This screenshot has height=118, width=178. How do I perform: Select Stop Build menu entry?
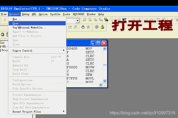pyautogui.click(x=37, y=69)
